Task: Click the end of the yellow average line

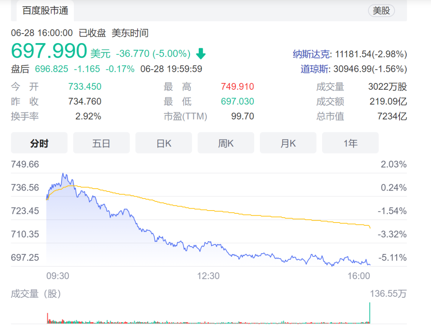Action: [x=370, y=228]
